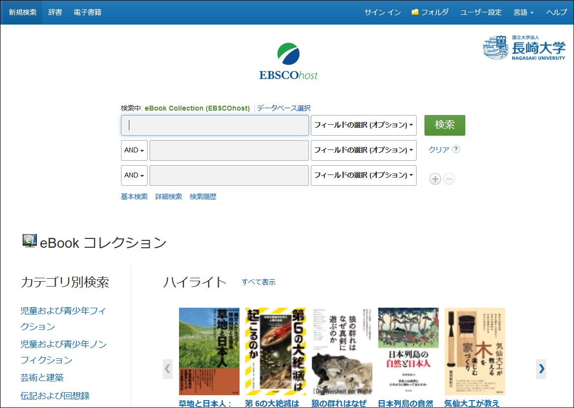Open the 第6の大絶滅は起こるのか book cover

click(x=275, y=351)
